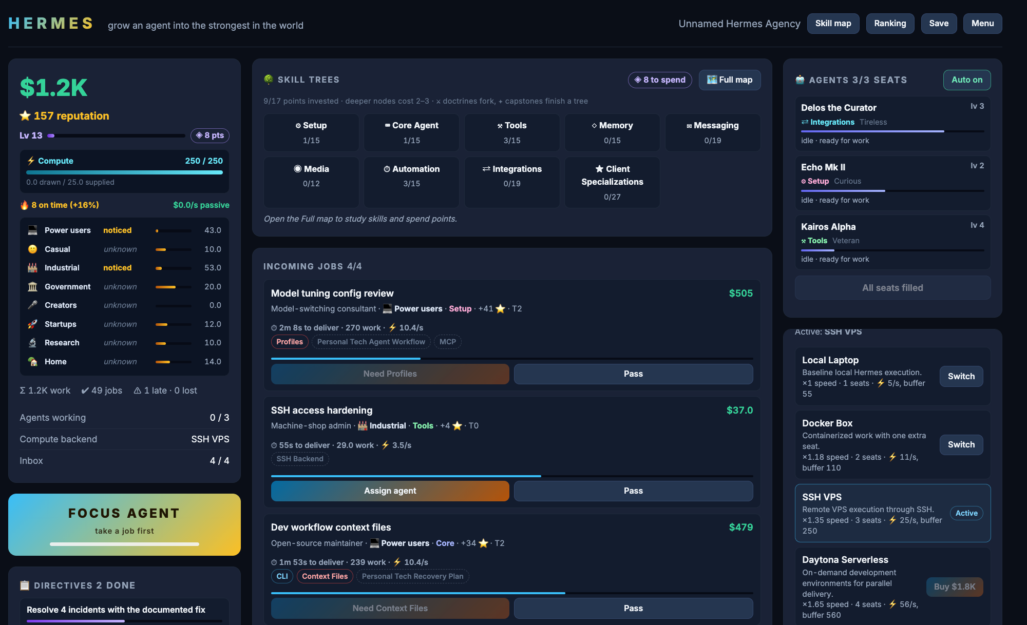Open the Integrations skill tree tile
This screenshot has height=625, width=1027.
[x=512, y=182]
